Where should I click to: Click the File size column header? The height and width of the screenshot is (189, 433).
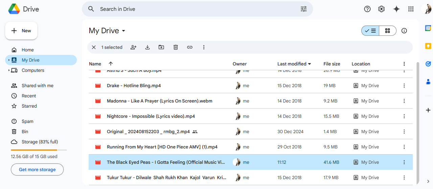(x=332, y=64)
